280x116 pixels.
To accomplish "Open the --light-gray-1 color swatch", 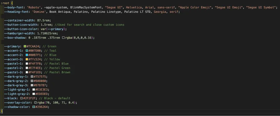I will (34, 90).
